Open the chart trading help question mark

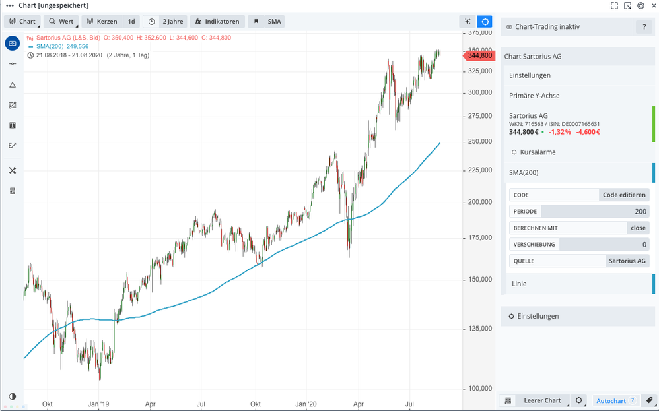(x=644, y=27)
